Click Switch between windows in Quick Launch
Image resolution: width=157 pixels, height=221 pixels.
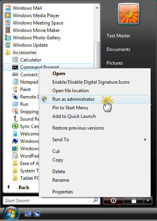pos(37,214)
